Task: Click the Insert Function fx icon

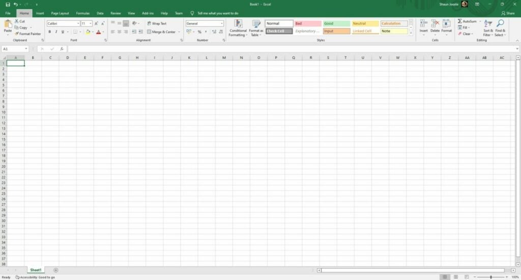Action: tap(62, 49)
